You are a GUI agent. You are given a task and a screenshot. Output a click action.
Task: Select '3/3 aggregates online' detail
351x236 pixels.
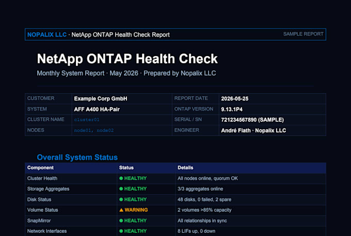click(x=200, y=189)
